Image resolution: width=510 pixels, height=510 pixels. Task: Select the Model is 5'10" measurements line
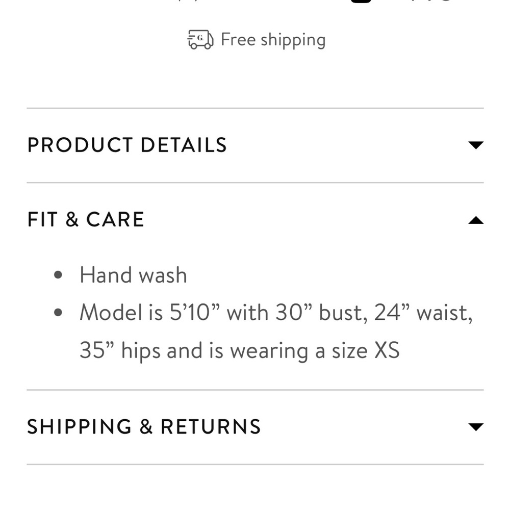point(276,313)
